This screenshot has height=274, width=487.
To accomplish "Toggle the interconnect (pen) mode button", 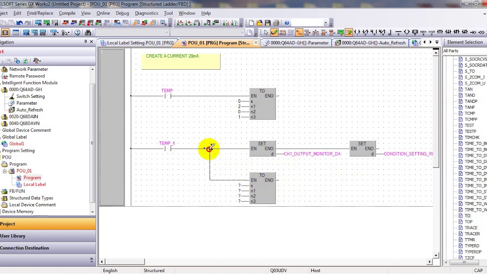I will [x=274, y=32].
